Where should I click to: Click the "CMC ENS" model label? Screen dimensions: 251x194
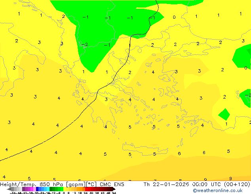coord(112,184)
